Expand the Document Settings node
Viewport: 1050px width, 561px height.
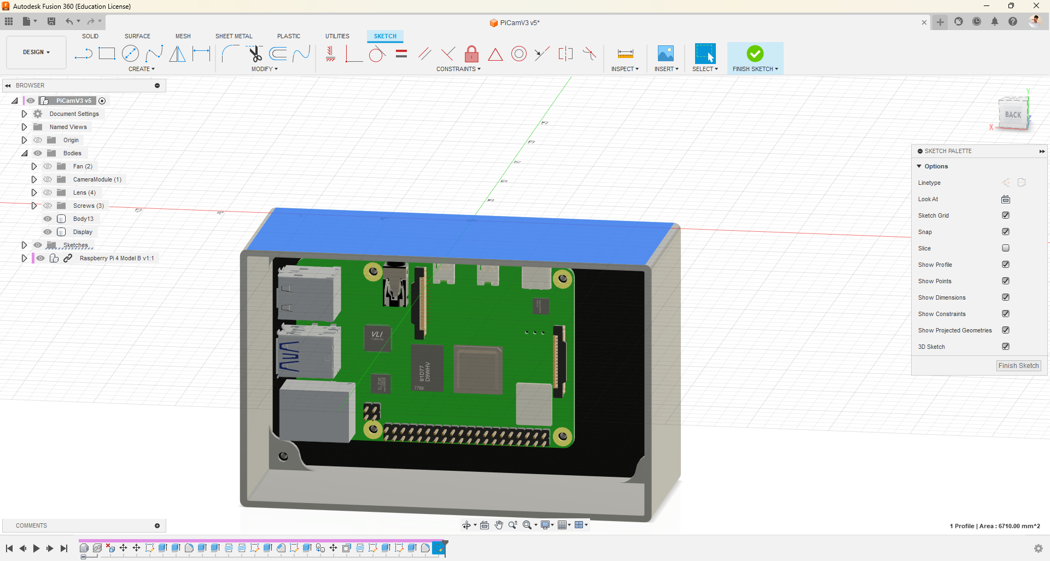coord(24,114)
